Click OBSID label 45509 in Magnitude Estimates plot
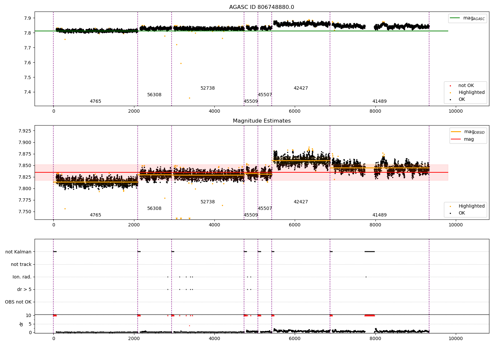The image size is (494, 346). pyautogui.click(x=251, y=215)
